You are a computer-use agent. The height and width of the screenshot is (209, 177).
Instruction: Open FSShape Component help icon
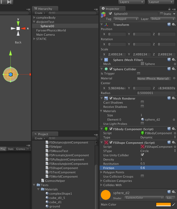pos(169,142)
